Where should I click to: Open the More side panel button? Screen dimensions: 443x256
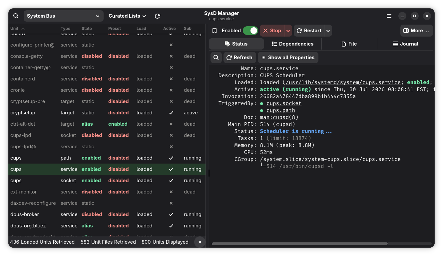coord(417,31)
